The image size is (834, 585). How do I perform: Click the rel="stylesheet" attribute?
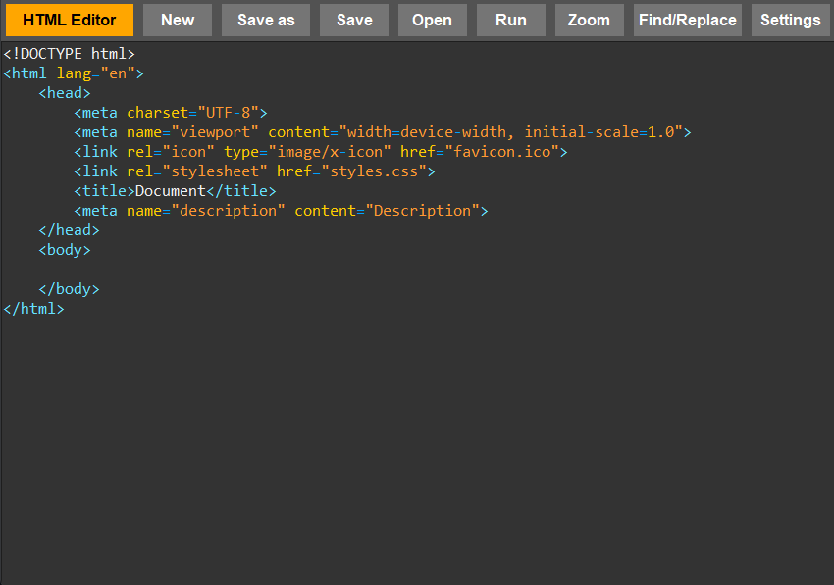[x=197, y=171]
